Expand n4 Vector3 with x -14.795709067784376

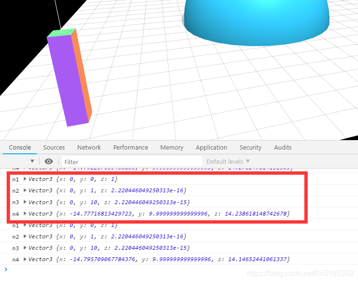click(25, 259)
